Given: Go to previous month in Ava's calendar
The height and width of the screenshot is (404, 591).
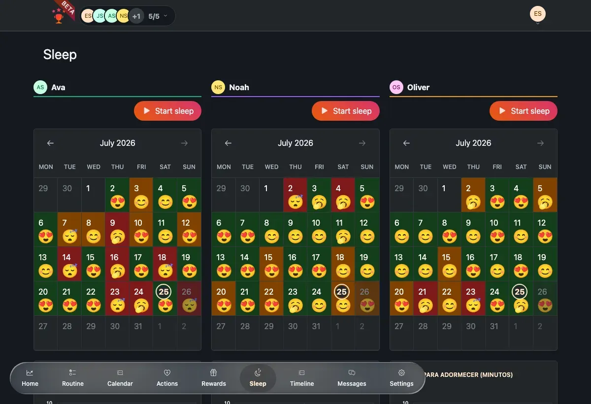Looking at the screenshot, I should click(50, 143).
